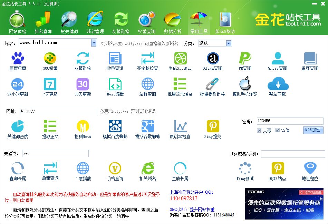Image resolution: width=328 pixels, height=224 pixels.
Task: Select the 常用工具 tab
Action: 199,22
